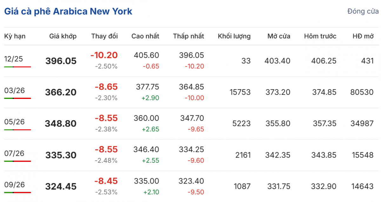Click the Đóng cửa status label
Screen dimensions: 381x202
tap(363, 11)
